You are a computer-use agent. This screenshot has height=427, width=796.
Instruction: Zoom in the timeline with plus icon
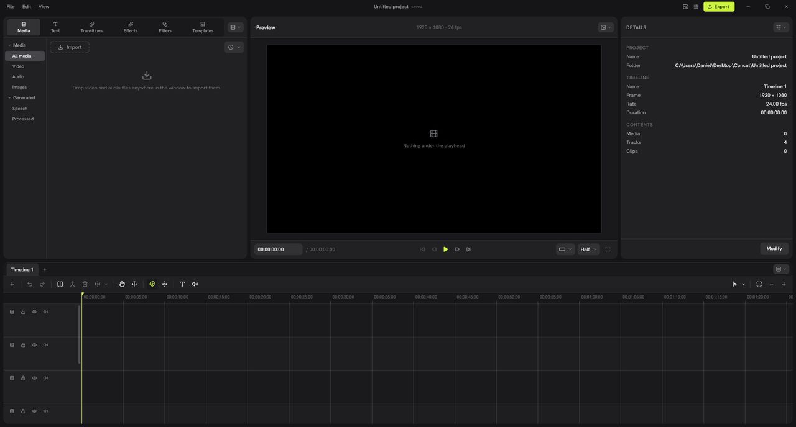pyautogui.click(x=784, y=284)
